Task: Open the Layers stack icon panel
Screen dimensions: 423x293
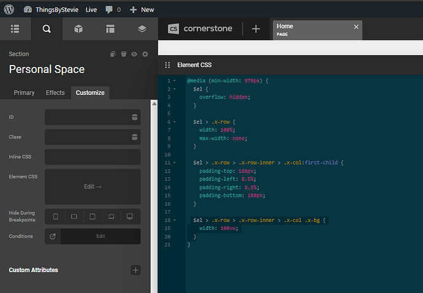Action: pyautogui.click(x=142, y=29)
